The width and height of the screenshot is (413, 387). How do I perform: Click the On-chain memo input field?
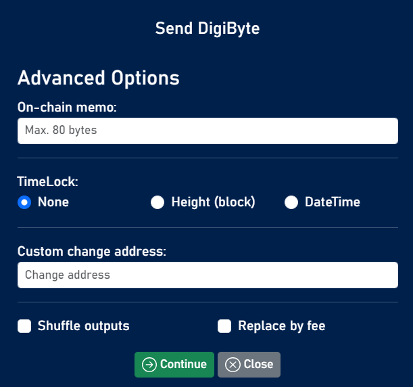208,131
